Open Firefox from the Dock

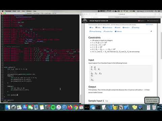(70, 107)
